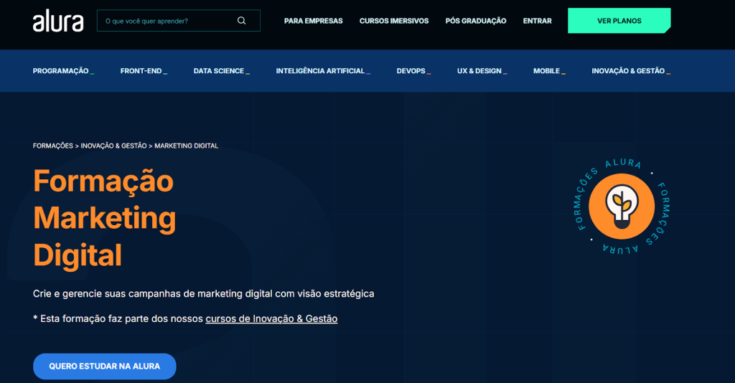
Task: Go to Cursos Imersivos
Action: (x=394, y=21)
